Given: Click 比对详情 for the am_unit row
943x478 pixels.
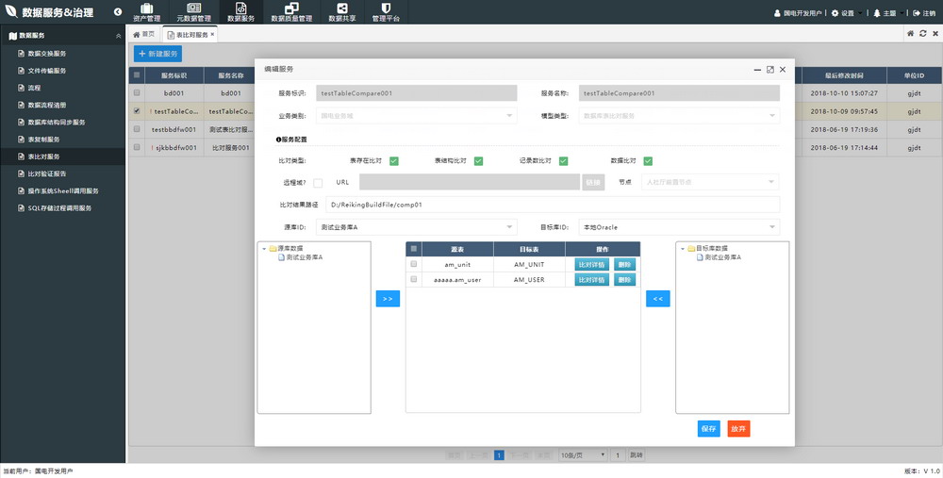Looking at the screenshot, I should pos(592,265).
